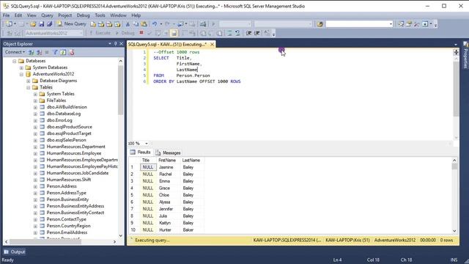Click the Object Explorer refresh icon
The height and width of the screenshot is (264, 469).
click(x=63, y=52)
